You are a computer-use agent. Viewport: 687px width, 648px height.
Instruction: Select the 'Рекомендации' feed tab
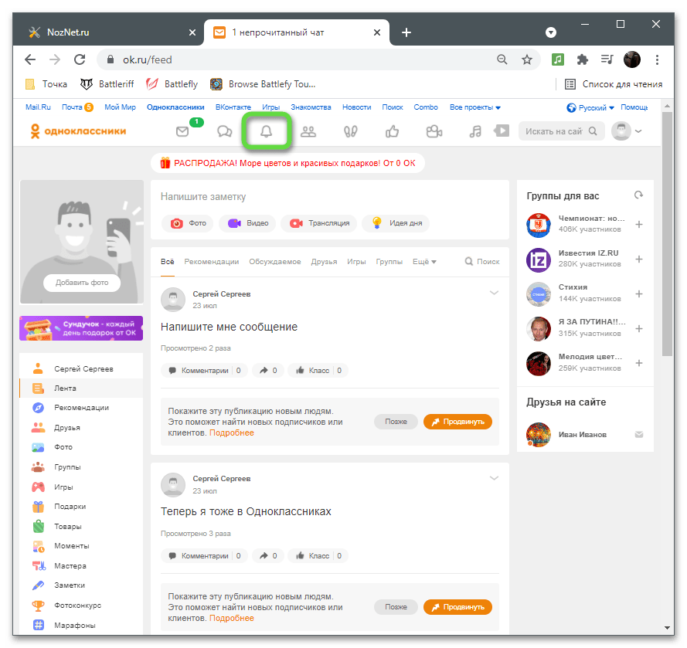[x=212, y=261]
